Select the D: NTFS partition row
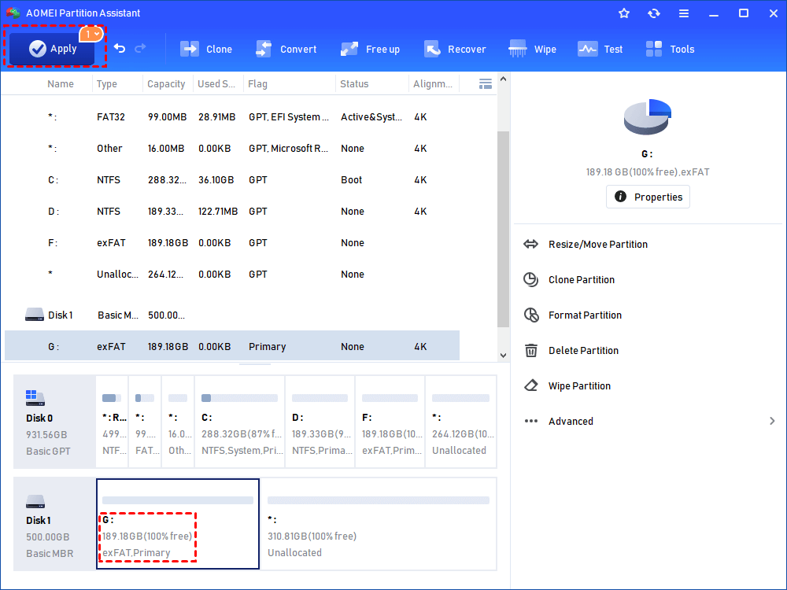Image resolution: width=787 pixels, height=590 pixels. point(232,211)
